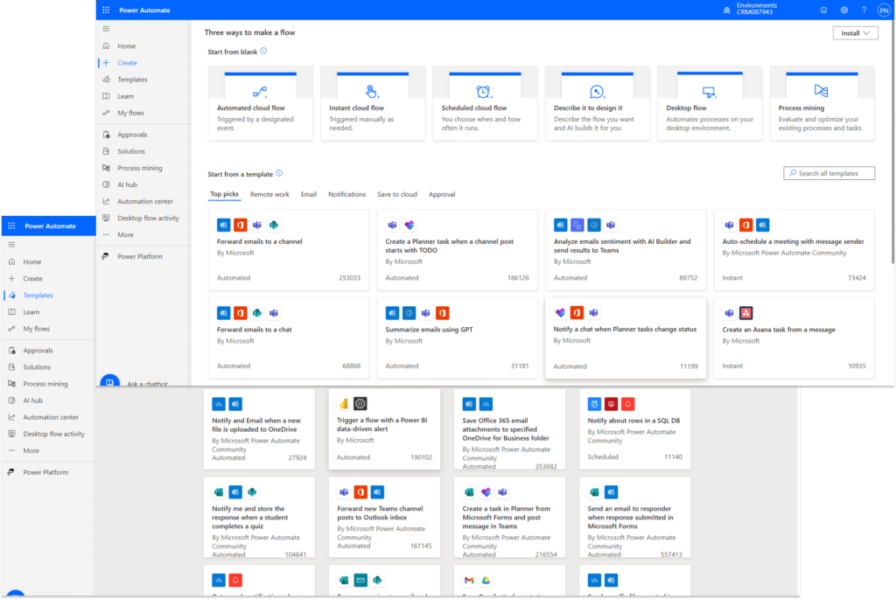Click the Home icon in Create window sidebar
Viewport: 896px width, 599px height.
(x=106, y=46)
